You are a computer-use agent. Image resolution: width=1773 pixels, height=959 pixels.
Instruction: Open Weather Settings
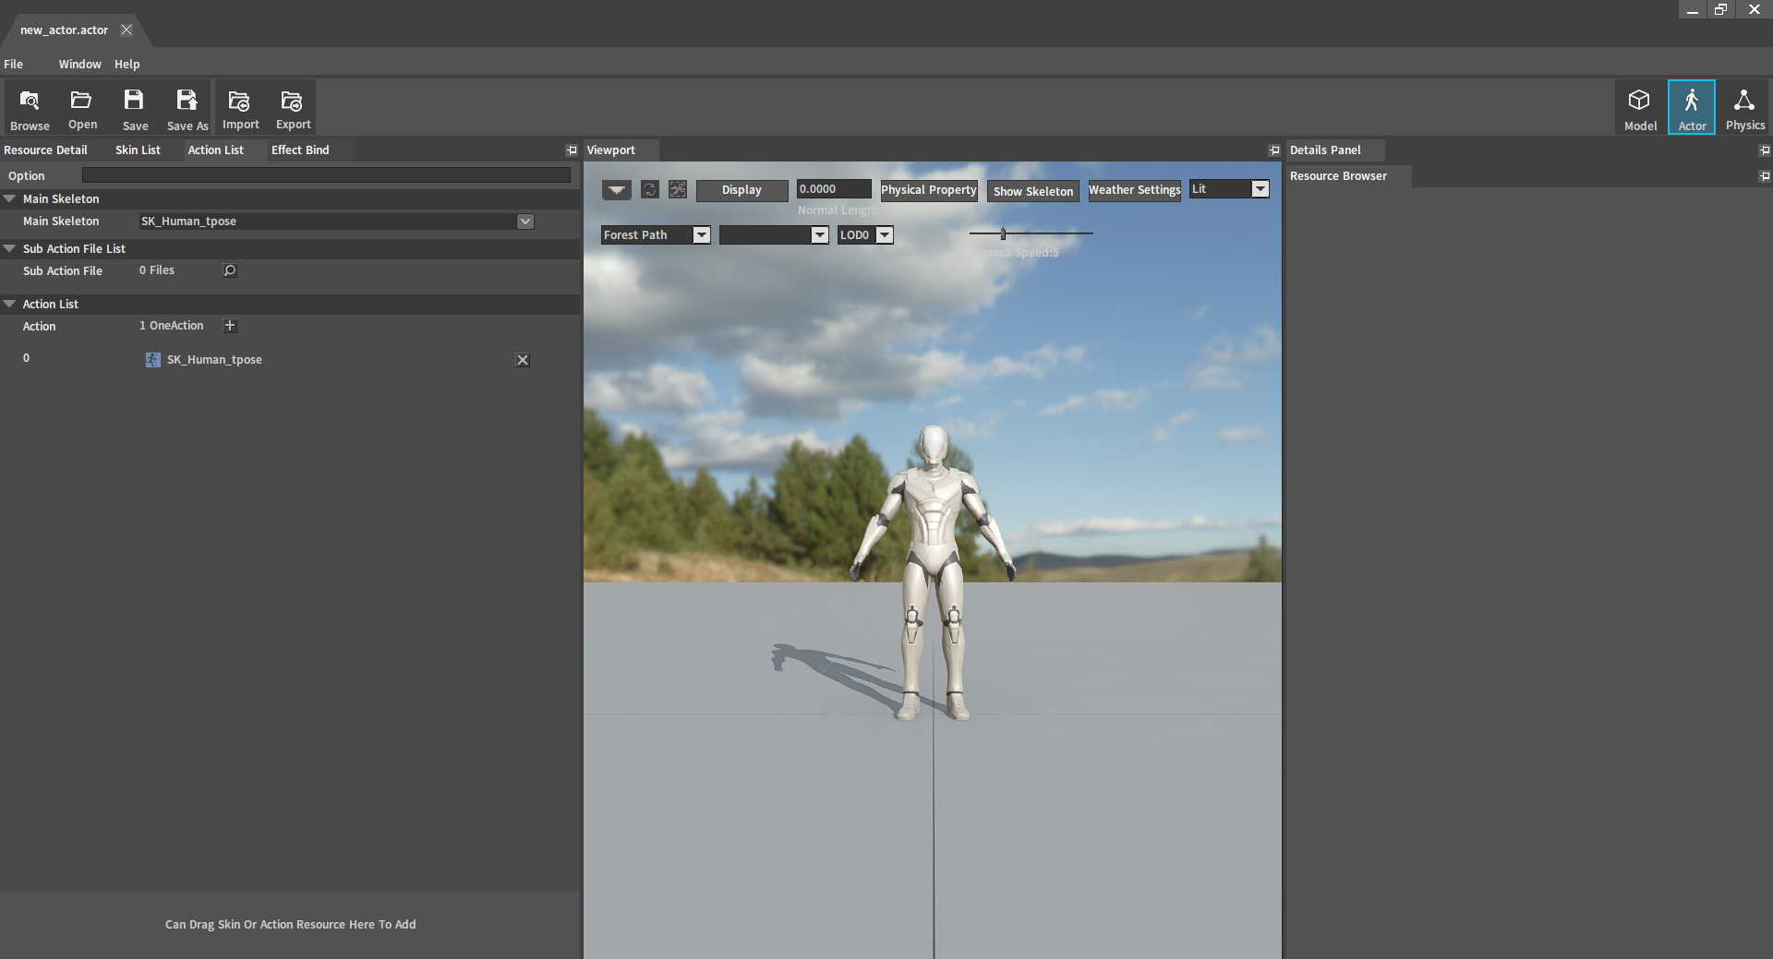point(1134,190)
